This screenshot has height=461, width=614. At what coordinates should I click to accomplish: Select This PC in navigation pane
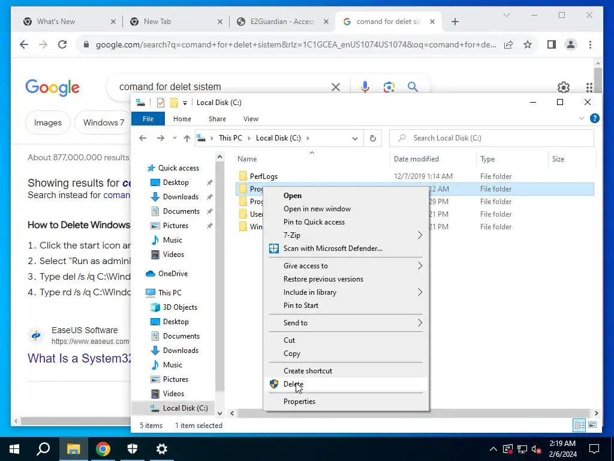[170, 292]
